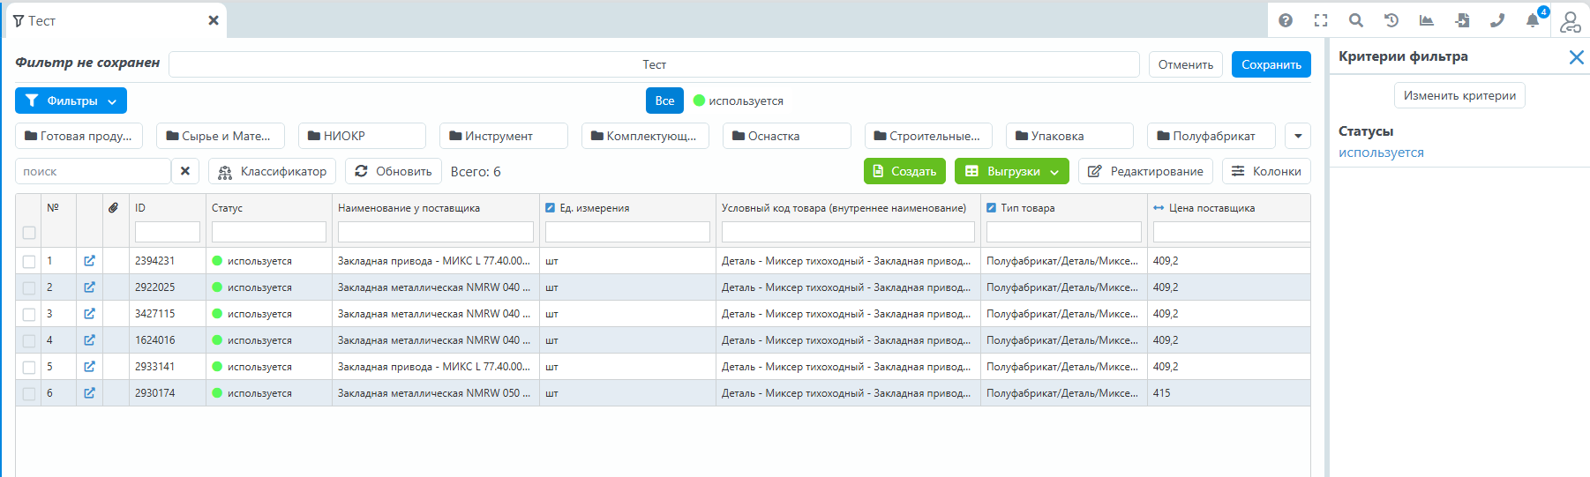Expand more category folders arrow
This screenshot has width=1590, height=477.
(1297, 136)
